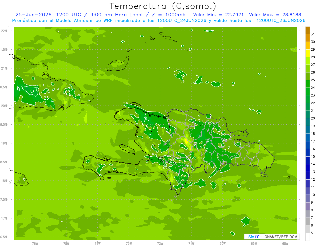Click the '71W' longitude label

coord(191,243)
